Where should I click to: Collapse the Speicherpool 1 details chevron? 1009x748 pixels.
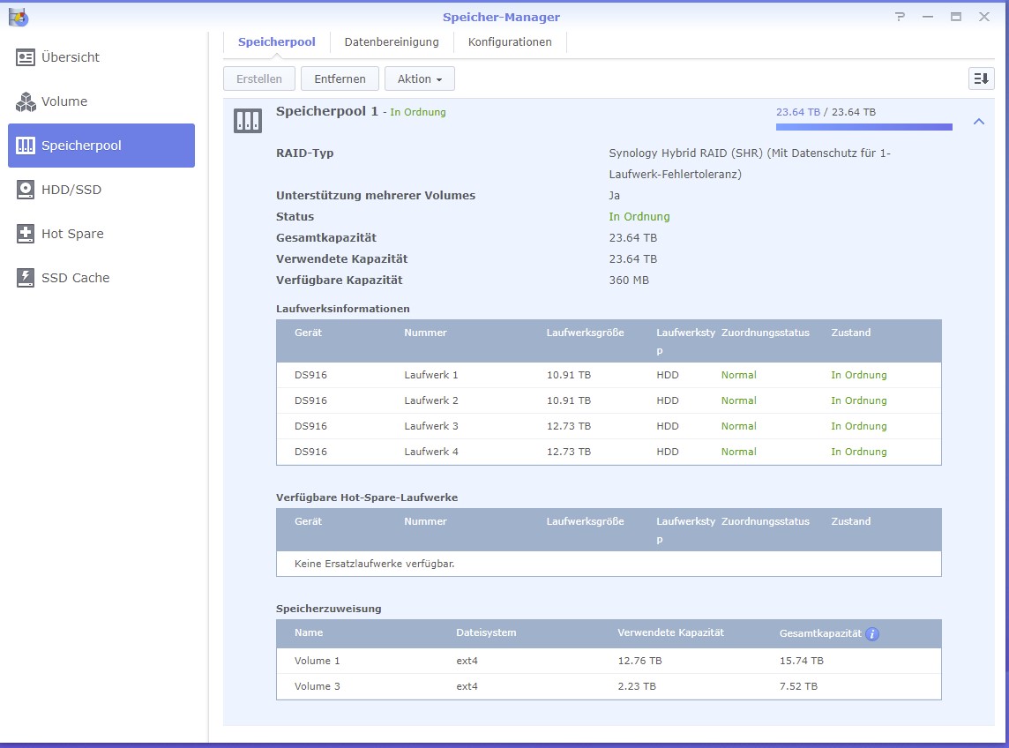(x=978, y=122)
